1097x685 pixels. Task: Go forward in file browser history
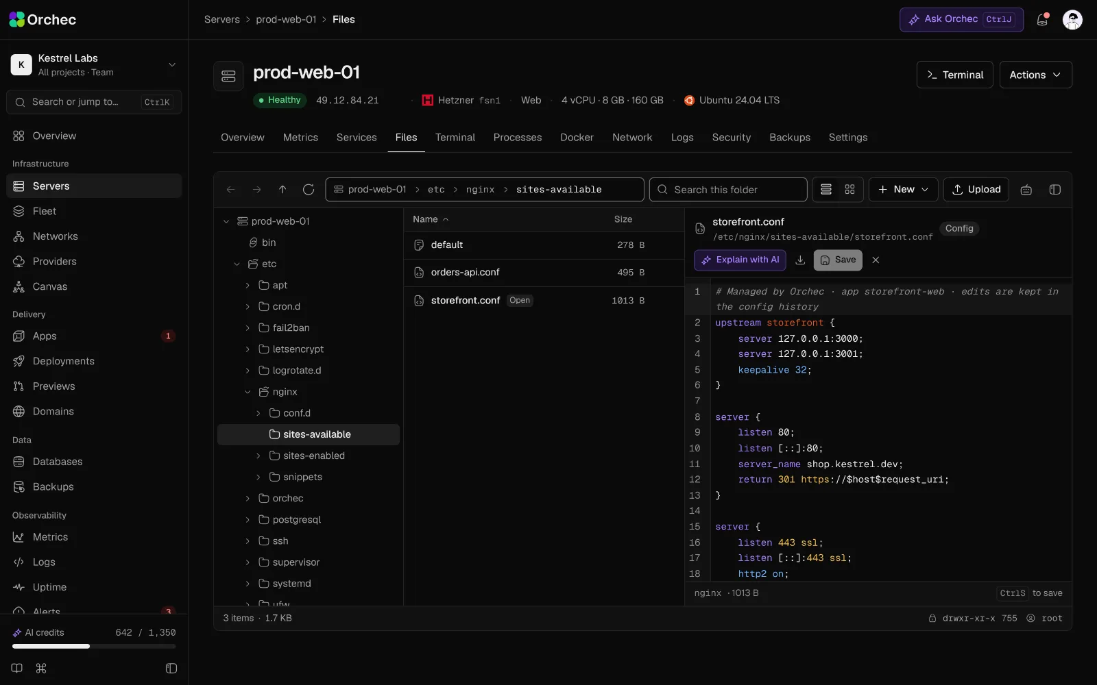coord(256,190)
